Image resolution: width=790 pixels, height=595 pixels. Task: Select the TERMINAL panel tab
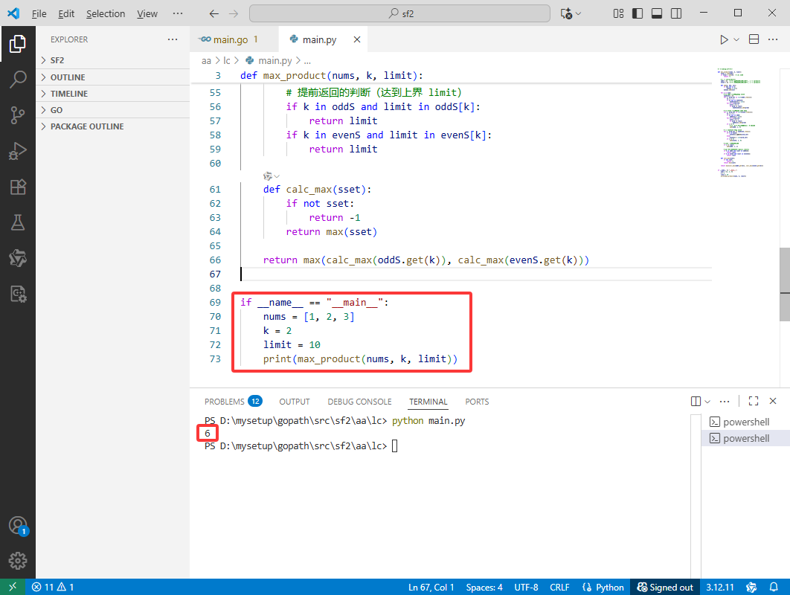428,402
